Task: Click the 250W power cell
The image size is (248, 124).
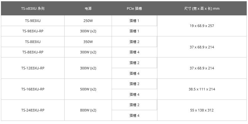Action: [88, 21]
